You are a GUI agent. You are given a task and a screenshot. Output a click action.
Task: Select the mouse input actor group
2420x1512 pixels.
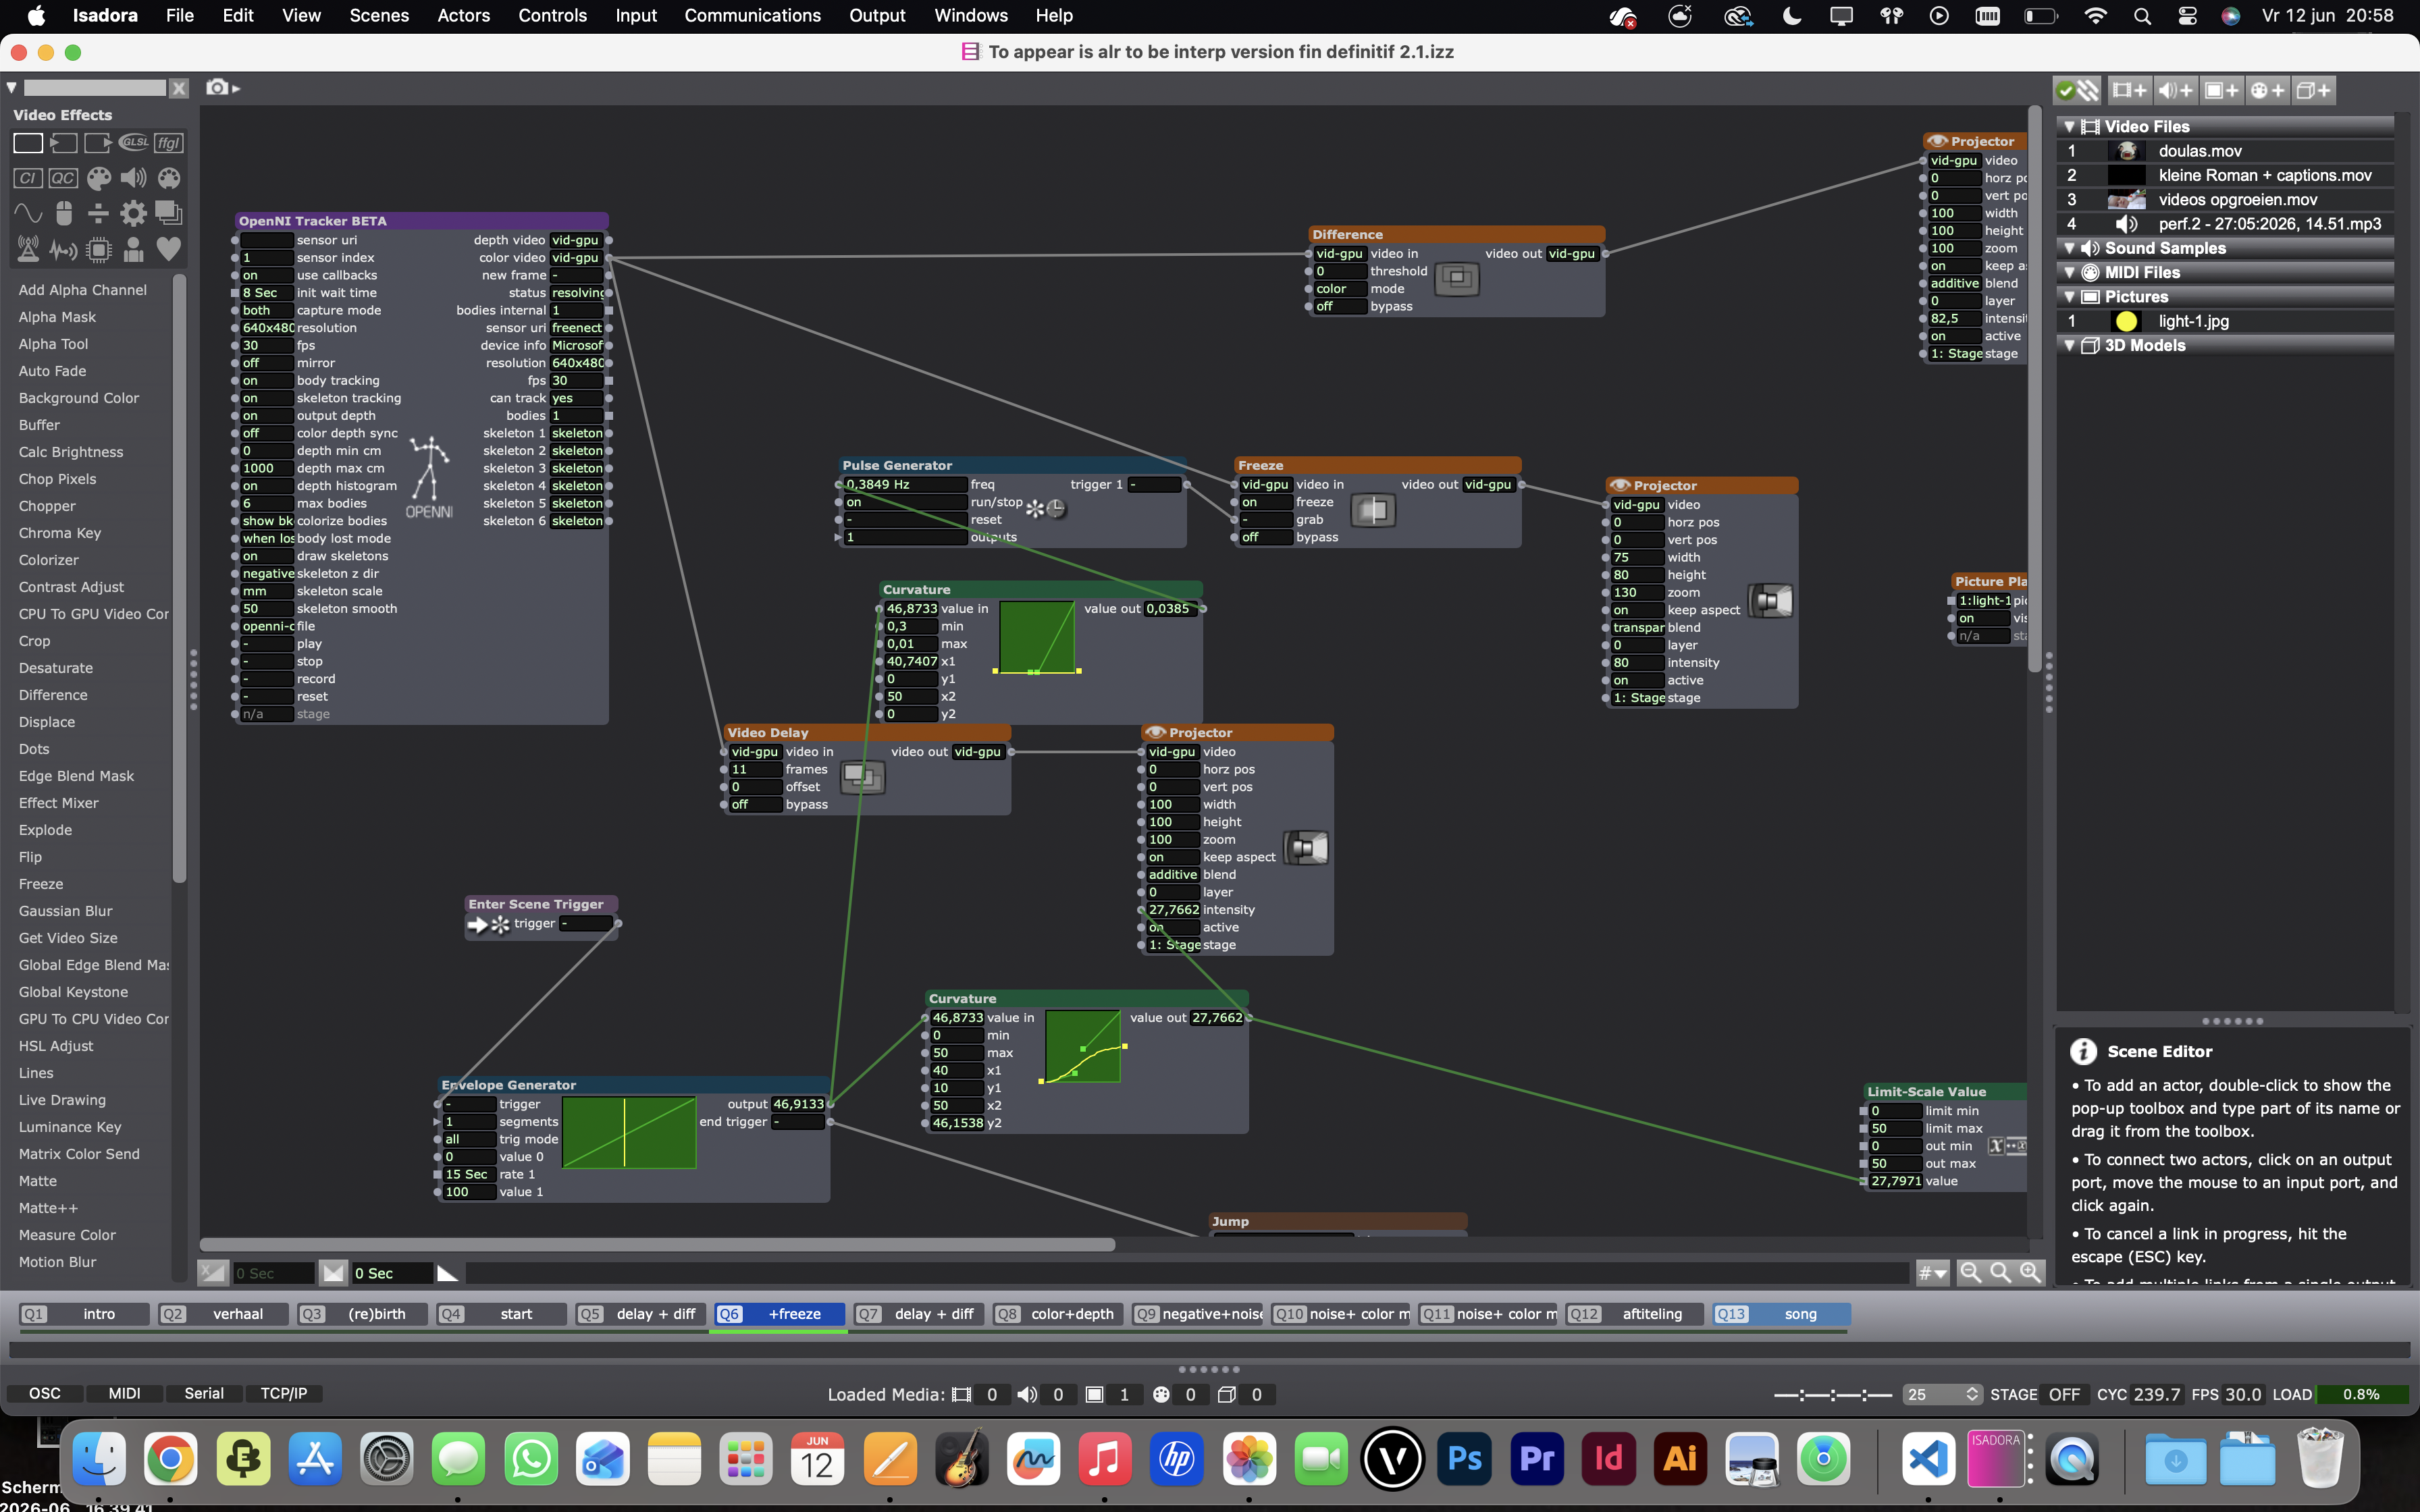click(x=63, y=213)
